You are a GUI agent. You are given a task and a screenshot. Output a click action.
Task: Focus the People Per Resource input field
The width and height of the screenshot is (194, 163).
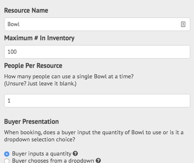tap(97, 101)
